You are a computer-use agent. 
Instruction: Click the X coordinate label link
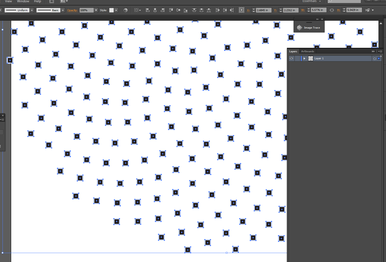point(248,10)
